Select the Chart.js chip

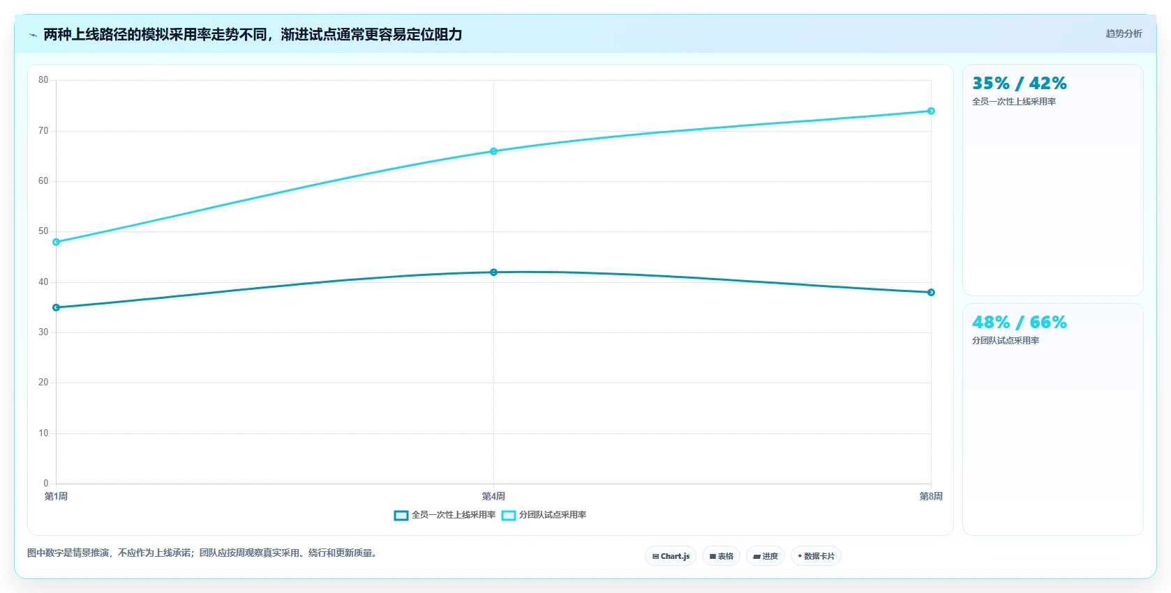pyautogui.click(x=671, y=556)
